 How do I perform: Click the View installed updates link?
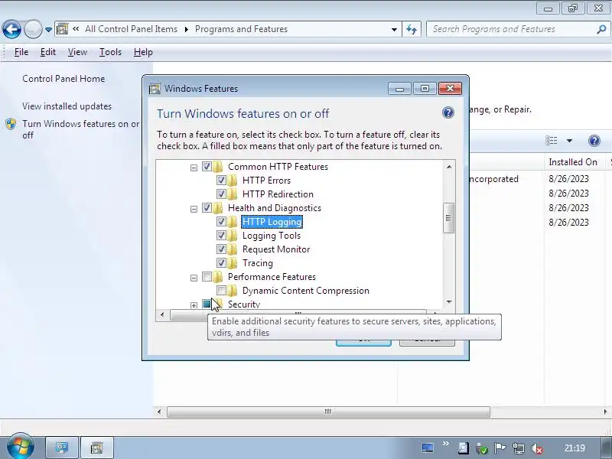pyautogui.click(x=67, y=106)
